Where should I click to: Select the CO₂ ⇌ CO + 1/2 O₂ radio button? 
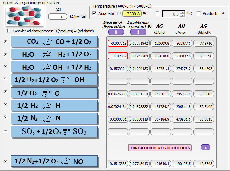[5, 42]
